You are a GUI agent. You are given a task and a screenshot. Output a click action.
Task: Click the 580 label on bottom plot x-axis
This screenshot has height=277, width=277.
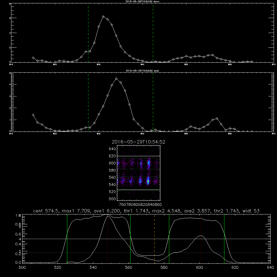(x=164, y=268)
